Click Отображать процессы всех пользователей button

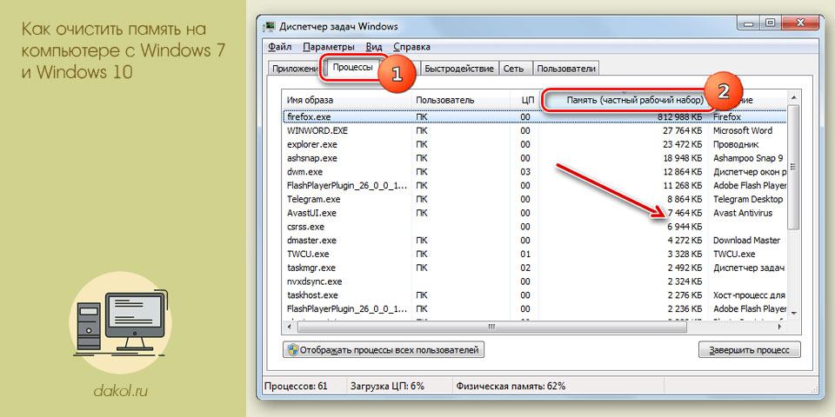tap(384, 350)
